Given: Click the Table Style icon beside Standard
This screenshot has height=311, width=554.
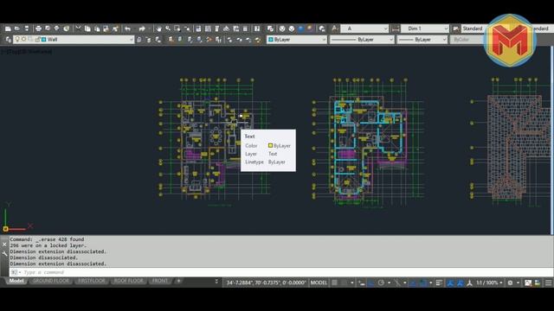Looking at the screenshot, I should [x=456, y=29].
